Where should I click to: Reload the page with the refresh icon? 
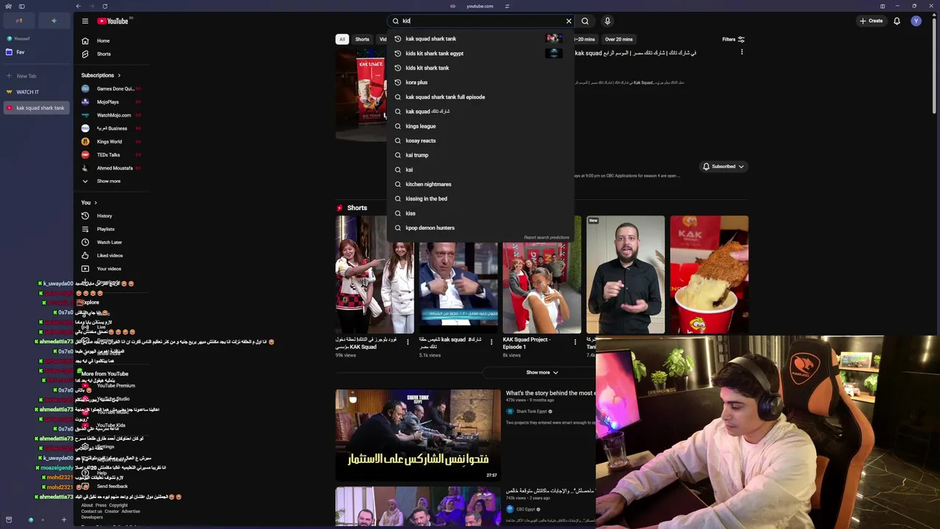105,6
